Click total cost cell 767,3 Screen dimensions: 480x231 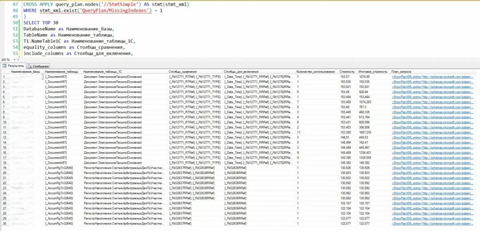(x=363, y=107)
